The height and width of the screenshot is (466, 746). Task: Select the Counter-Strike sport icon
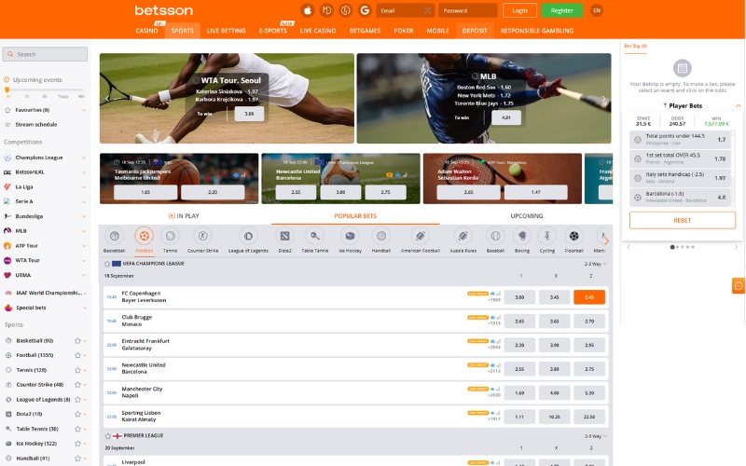[202, 236]
